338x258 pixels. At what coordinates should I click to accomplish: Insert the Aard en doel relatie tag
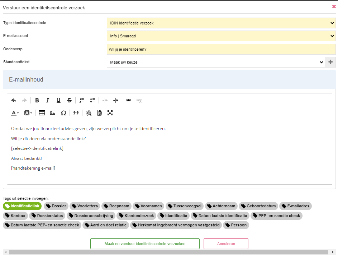click(x=106, y=225)
